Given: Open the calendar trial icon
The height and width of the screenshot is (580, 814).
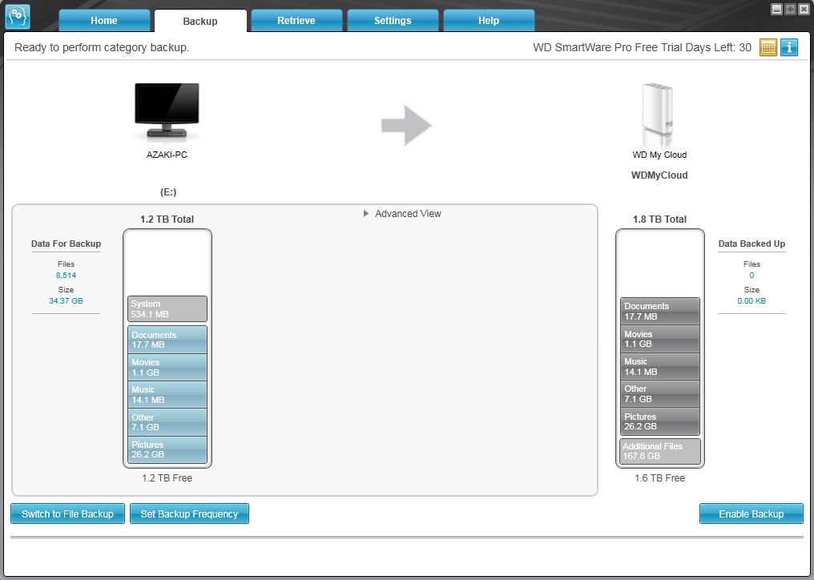Looking at the screenshot, I should tap(768, 47).
